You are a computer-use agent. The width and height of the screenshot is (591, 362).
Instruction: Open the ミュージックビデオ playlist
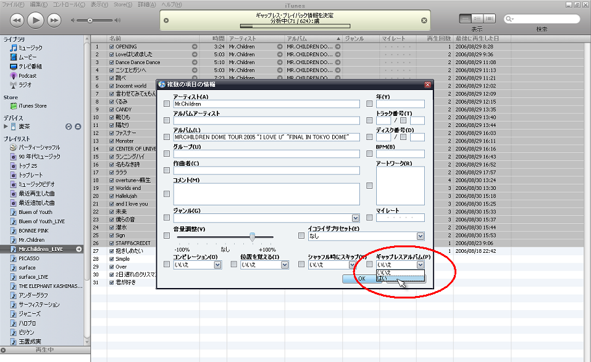[33, 184]
